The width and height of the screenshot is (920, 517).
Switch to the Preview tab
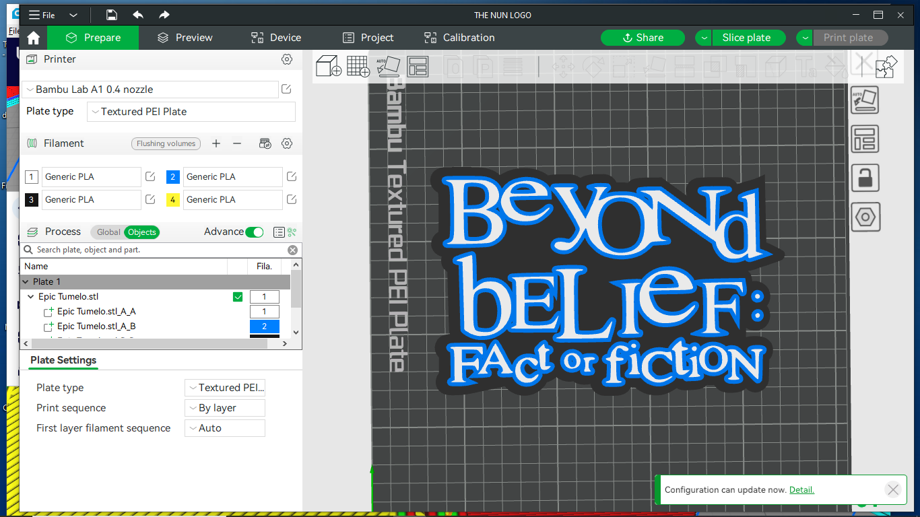tap(185, 38)
